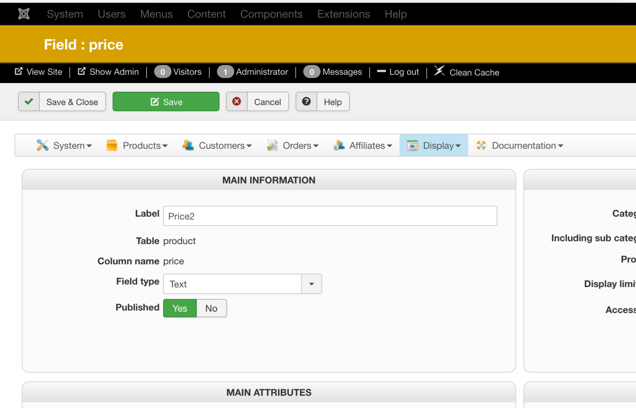Expand the HikaShop System dropdown menu
Screen dimensions: 636x408
pyautogui.click(x=64, y=145)
